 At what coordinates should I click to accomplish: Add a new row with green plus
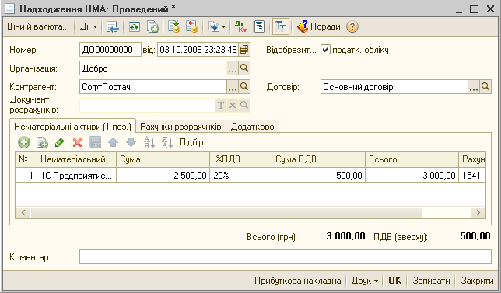(x=24, y=142)
